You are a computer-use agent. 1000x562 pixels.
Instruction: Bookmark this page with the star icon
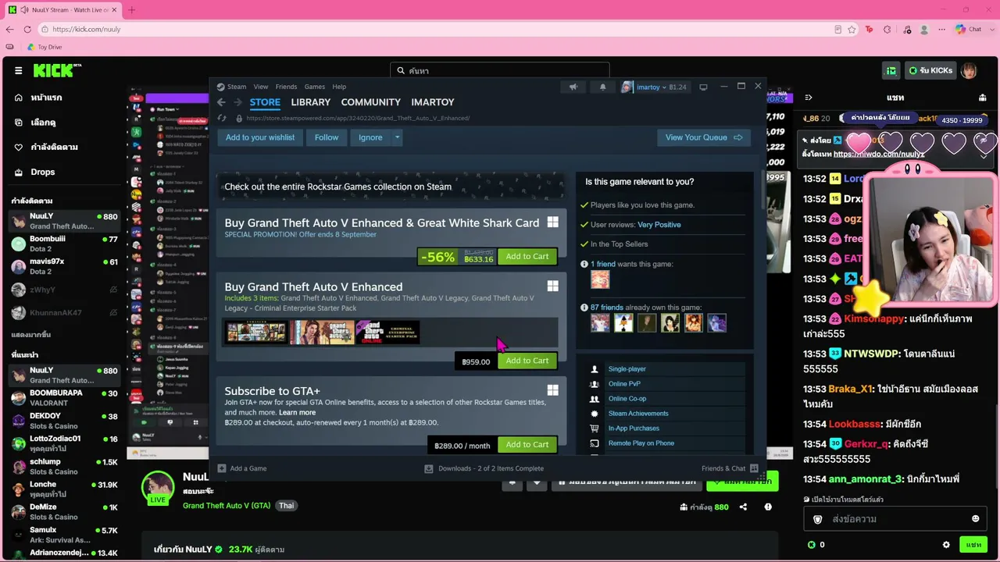point(852,30)
